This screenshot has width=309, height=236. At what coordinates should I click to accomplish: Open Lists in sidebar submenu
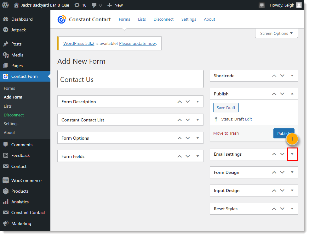pyautogui.click(x=8, y=106)
